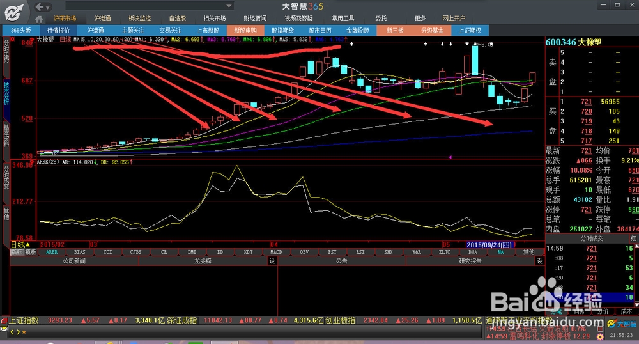Select the 分级基金 tab

(433, 31)
